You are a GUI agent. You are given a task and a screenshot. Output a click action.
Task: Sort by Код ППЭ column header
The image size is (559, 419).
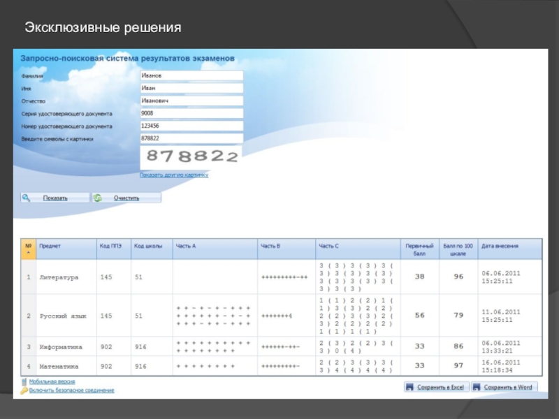click(x=114, y=249)
